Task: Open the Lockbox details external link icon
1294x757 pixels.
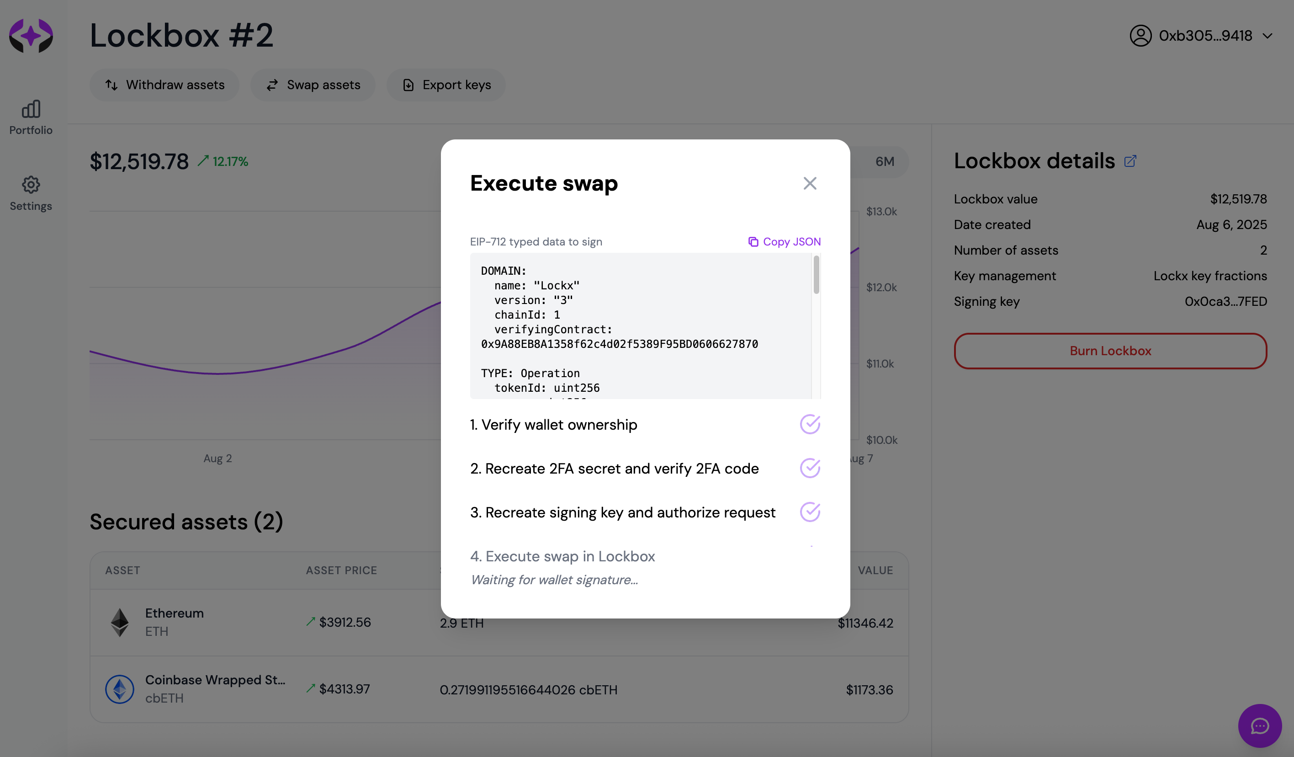Action: coord(1130,161)
